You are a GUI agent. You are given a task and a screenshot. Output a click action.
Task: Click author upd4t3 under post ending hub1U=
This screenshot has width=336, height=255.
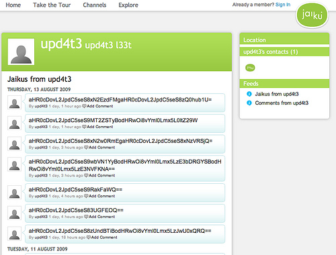point(41,106)
